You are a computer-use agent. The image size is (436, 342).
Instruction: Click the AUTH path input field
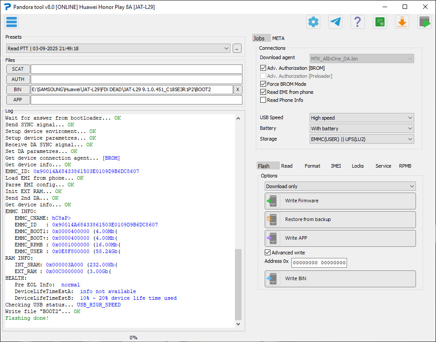(x=137, y=79)
